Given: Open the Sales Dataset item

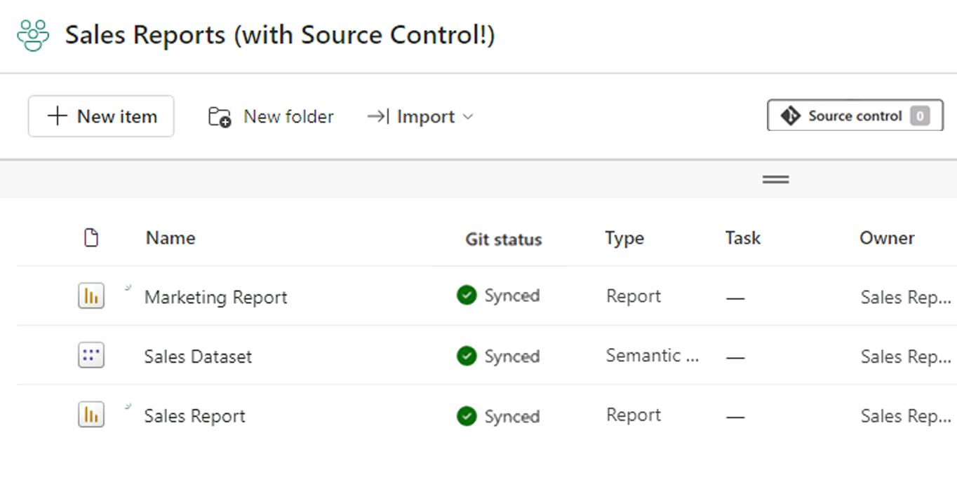Looking at the screenshot, I should [198, 356].
